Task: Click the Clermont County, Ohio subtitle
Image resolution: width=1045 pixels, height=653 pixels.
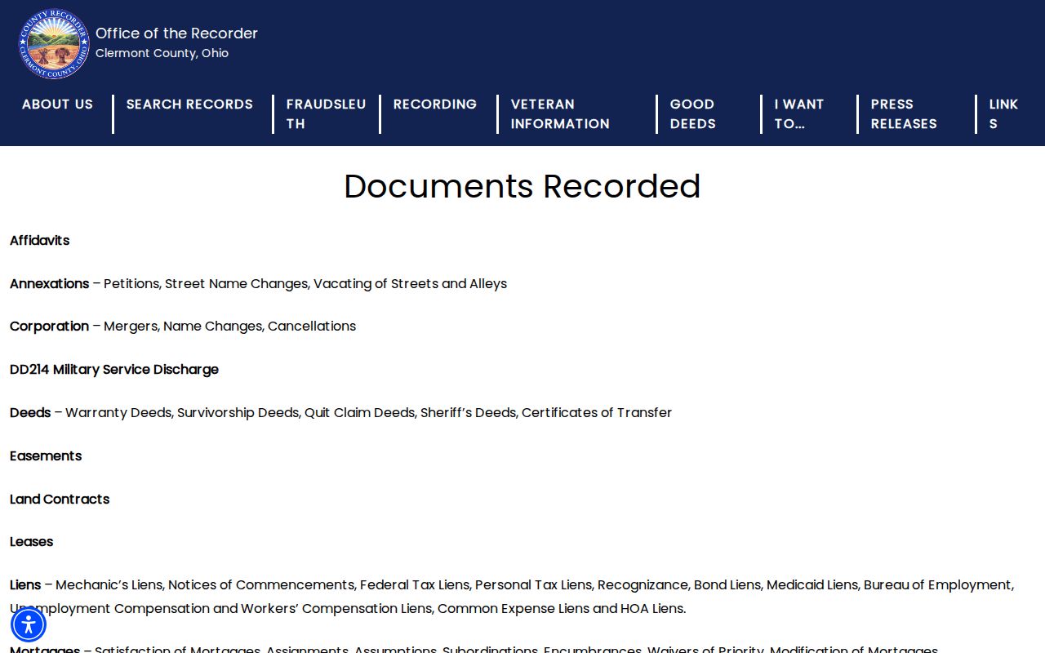Action: pos(162,53)
